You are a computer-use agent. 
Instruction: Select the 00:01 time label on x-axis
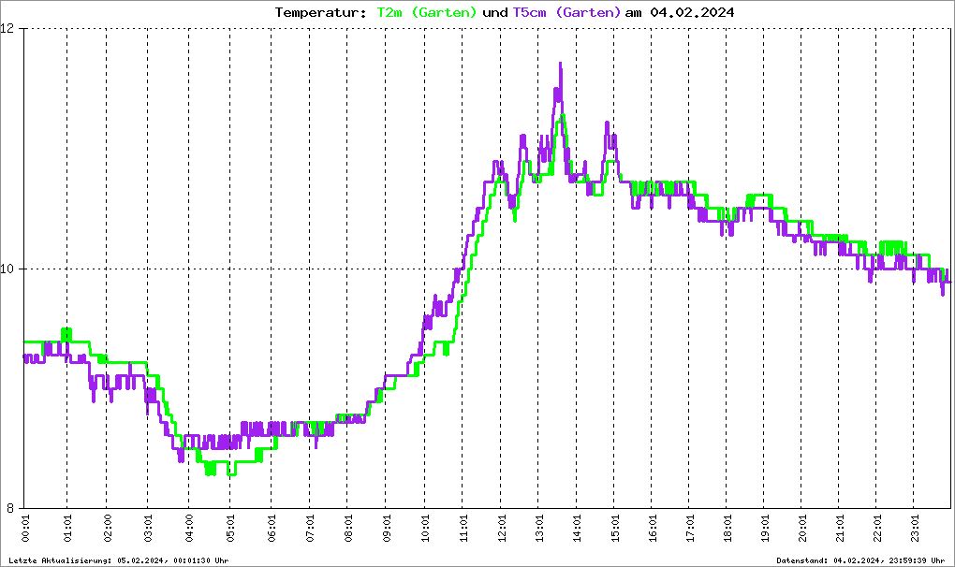(25, 531)
